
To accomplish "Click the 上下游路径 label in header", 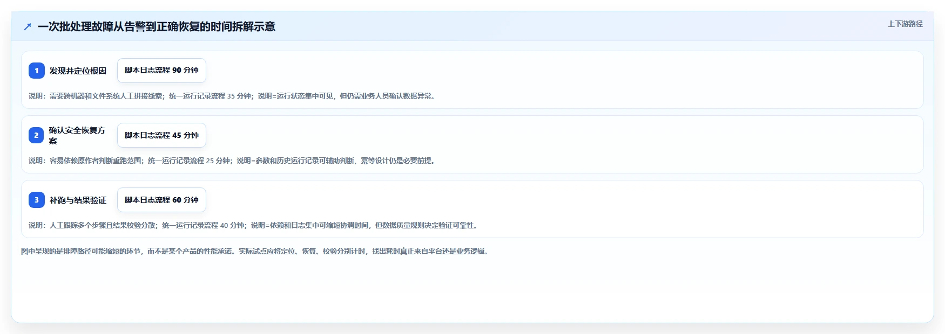I will click(905, 24).
